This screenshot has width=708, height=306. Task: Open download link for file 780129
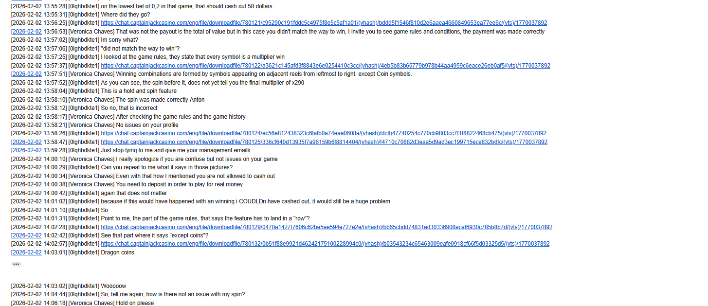point(327,227)
